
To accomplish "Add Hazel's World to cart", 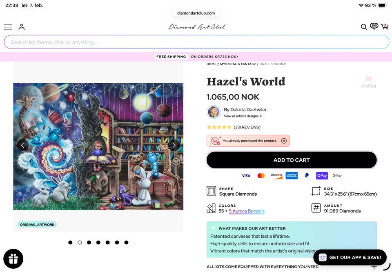I will click(x=292, y=160).
